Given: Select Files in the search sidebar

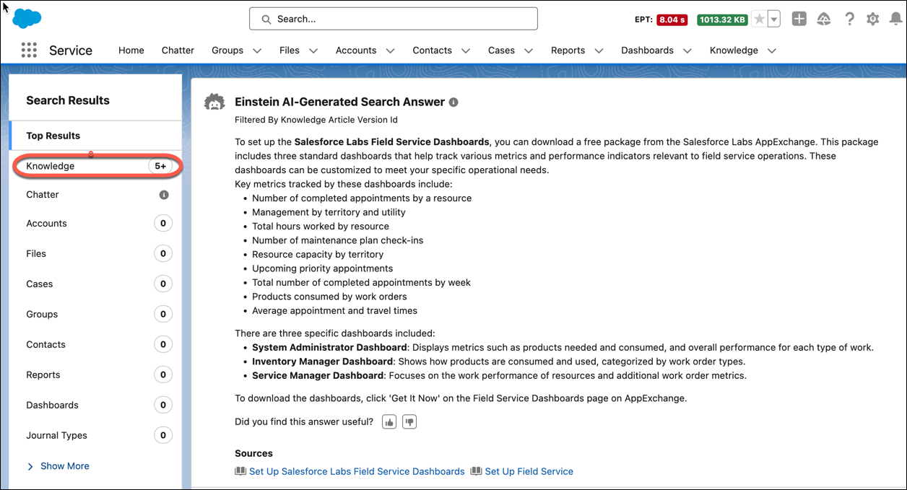Looking at the screenshot, I should [95, 254].
